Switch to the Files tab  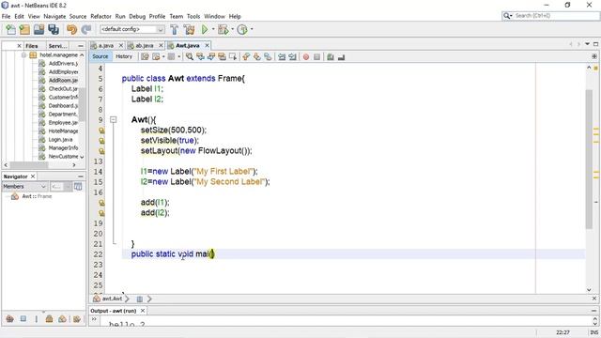coord(32,46)
